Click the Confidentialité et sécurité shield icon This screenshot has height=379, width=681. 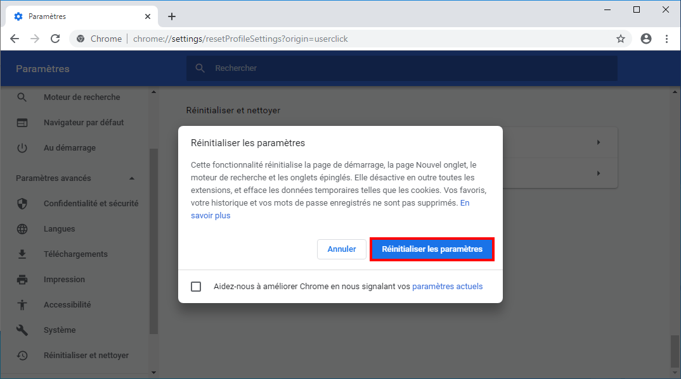(22, 204)
